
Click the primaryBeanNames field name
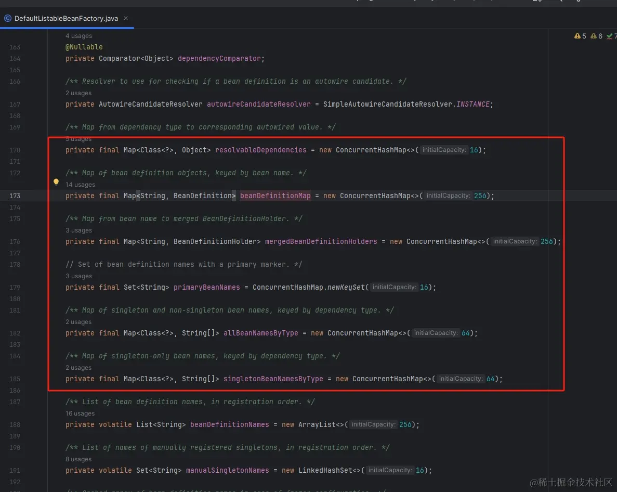point(206,287)
